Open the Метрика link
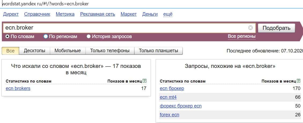This screenshot has height=123, width=303. click(x=65, y=14)
